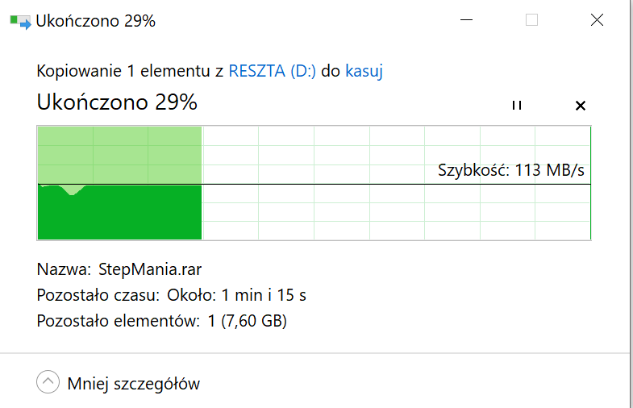
Task: Click the remaining time Około: 1 min text
Action: (x=236, y=295)
